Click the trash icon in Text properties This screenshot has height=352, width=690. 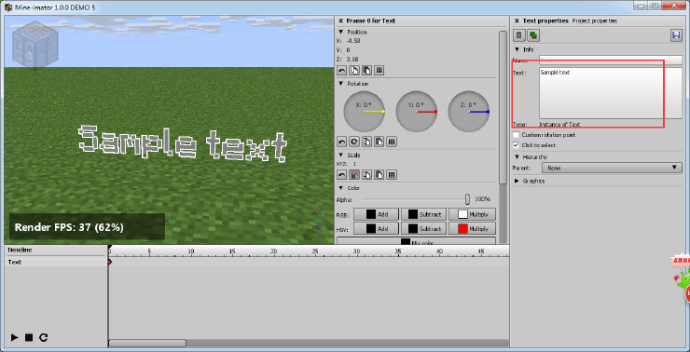pyautogui.click(x=519, y=35)
